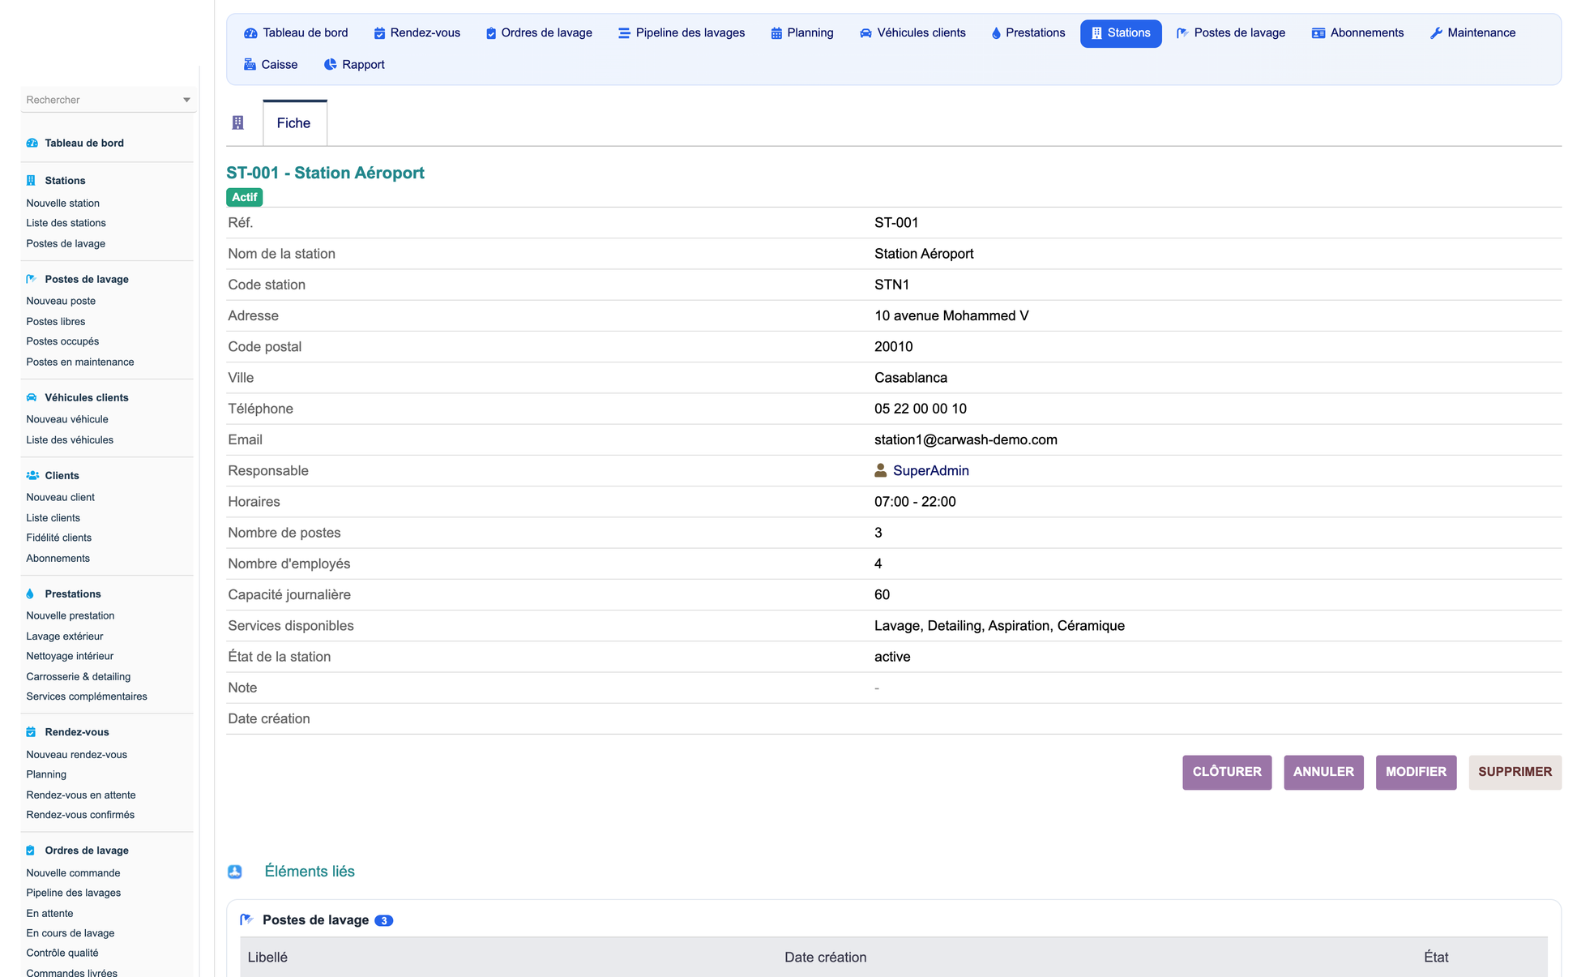Open Postes libres in sidebar
Image resolution: width=1577 pixels, height=977 pixels.
tap(55, 322)
